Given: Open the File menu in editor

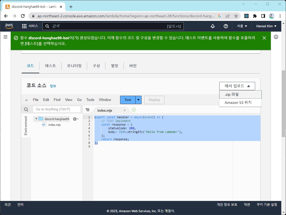Looking at the screenshot, I should pyautogui.click(x=36, y=100).
